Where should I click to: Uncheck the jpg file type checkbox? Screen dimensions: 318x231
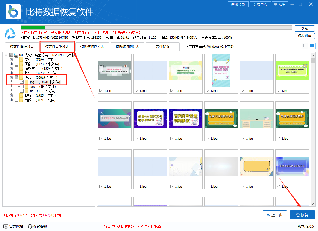pyautogui.click(x=22, y=82)
